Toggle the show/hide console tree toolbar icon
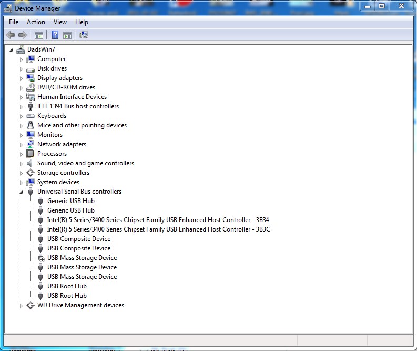 coord(39,35)
